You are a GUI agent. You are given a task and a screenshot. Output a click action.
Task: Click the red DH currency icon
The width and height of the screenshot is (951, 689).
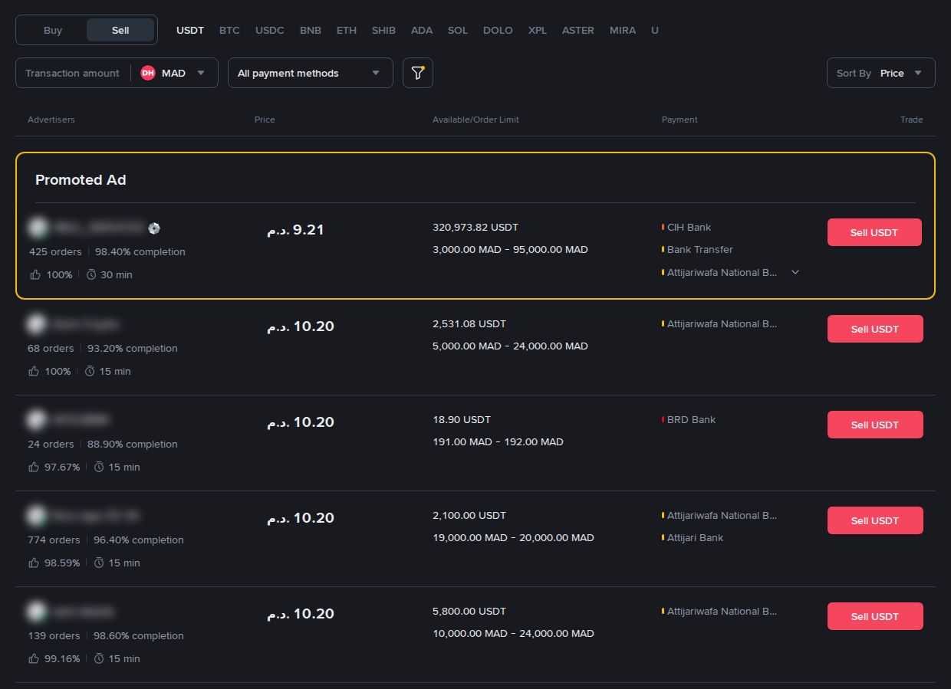(x=148, y=73)
